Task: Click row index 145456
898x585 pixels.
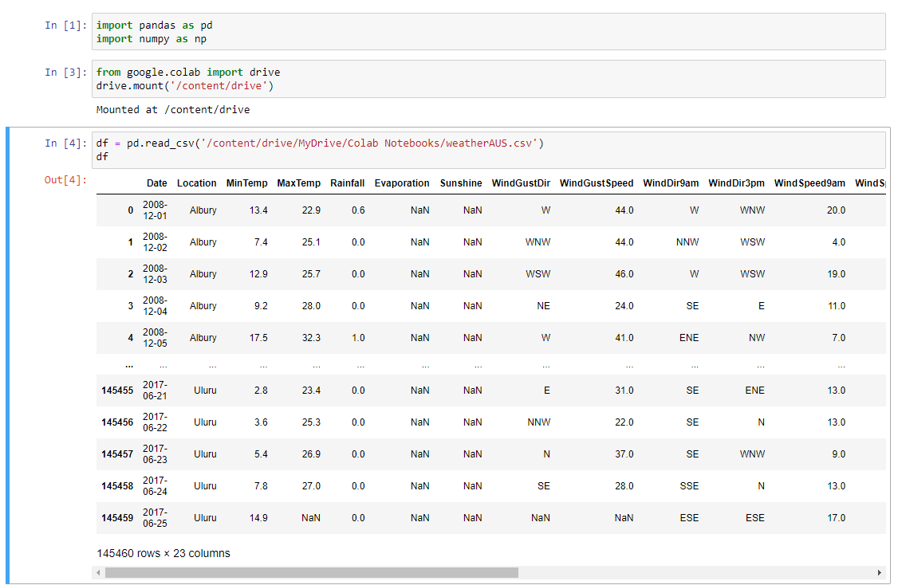Action: 117,422
